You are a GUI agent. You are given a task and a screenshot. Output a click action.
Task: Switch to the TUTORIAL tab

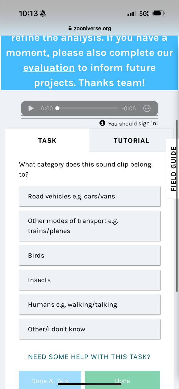(131, 140)
